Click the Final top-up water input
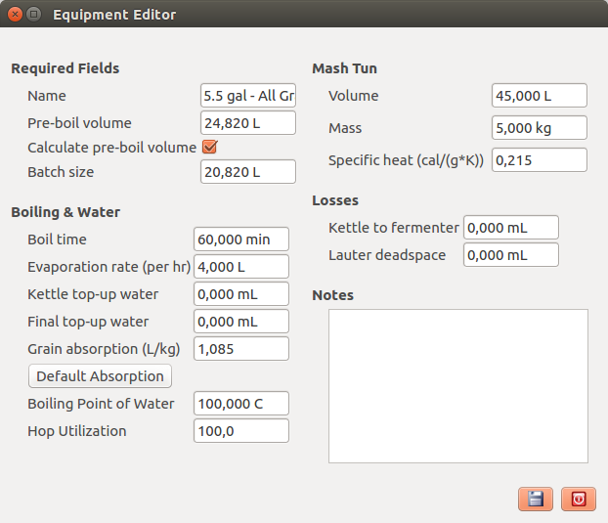 [x=241, y=322]
